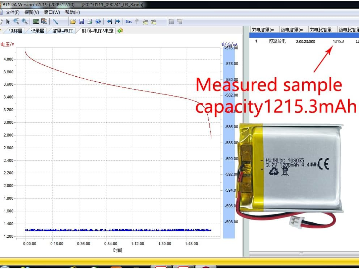359x269 pixels.
Task: Open a data file with folder icon
Action: coord(73,22)
